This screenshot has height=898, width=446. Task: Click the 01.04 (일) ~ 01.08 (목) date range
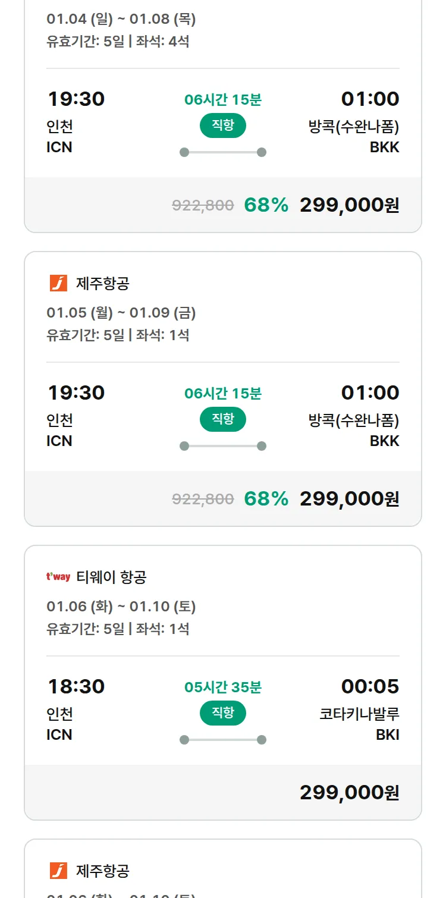coord(121,19)
